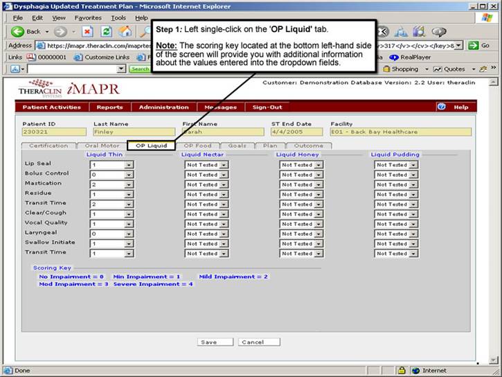
Task: Switch to the Oral Motor tab
Action: [x=102, y=146]
